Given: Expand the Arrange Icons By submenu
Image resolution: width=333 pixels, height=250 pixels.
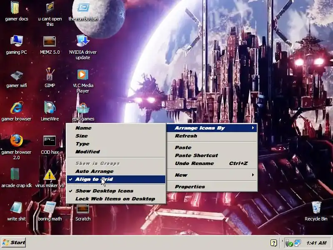Looking at the screenshot, I should [212, 128].
